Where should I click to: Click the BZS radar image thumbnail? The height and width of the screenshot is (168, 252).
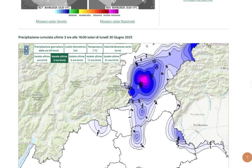tap(122, 4)
